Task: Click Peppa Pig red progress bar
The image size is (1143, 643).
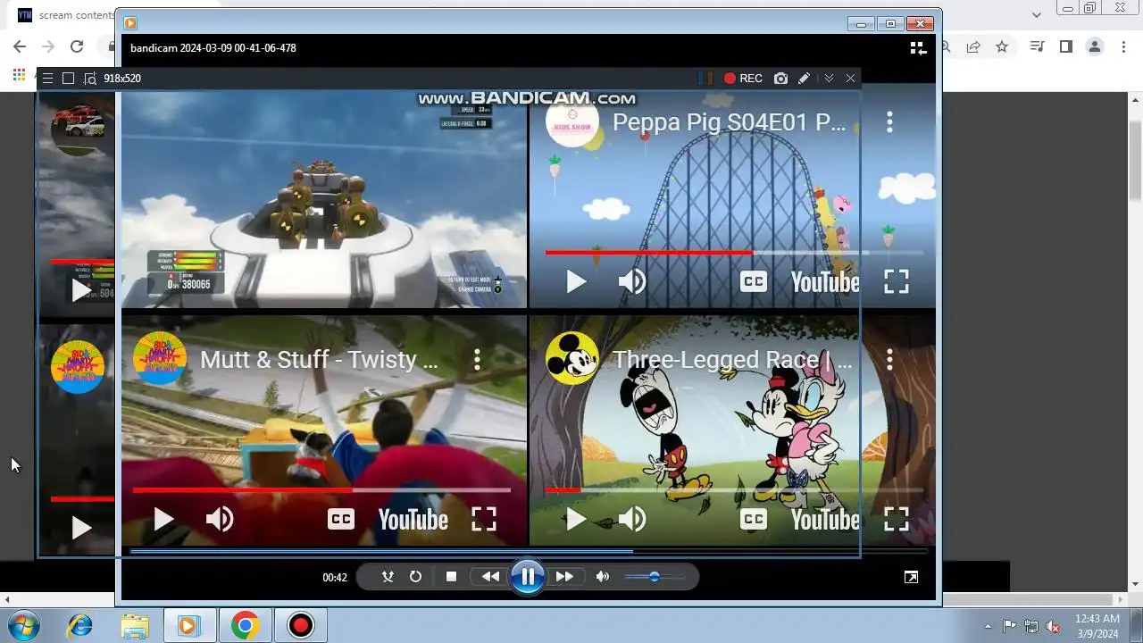Action: [649, 253]
